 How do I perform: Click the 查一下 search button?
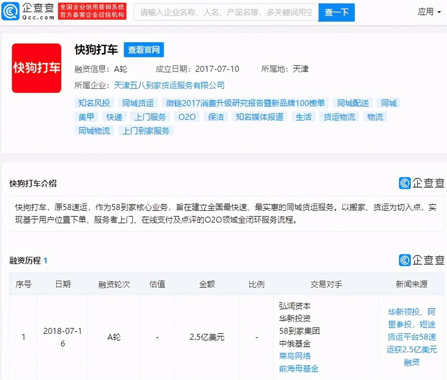(x=337, y=12)
